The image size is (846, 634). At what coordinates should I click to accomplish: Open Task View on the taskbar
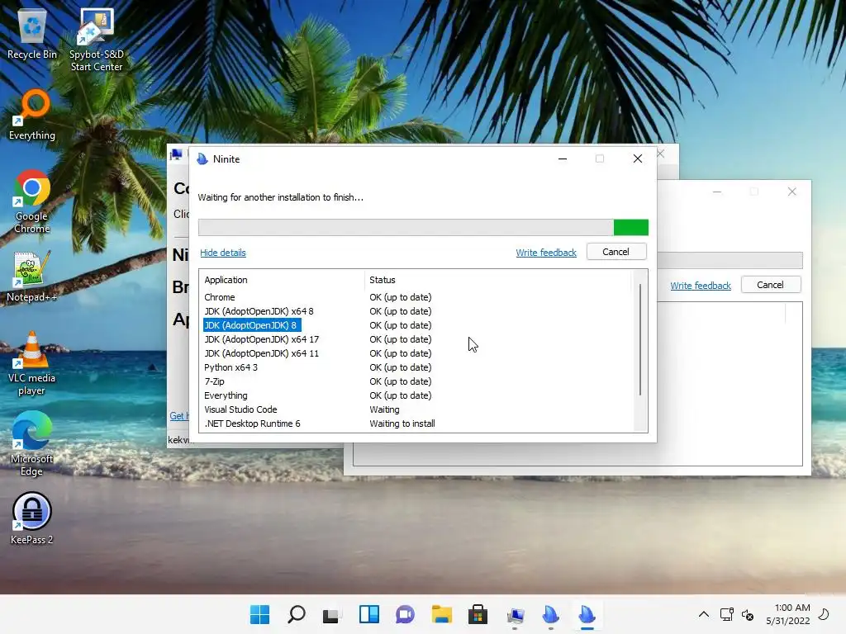[330, 614]
